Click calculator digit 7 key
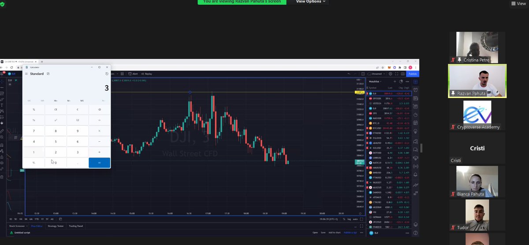This screenshot has width=529, height=245. tap(34, 131)
